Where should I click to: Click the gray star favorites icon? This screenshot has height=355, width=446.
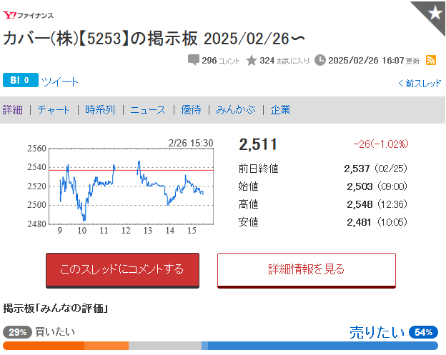click(x=252, y=61)
